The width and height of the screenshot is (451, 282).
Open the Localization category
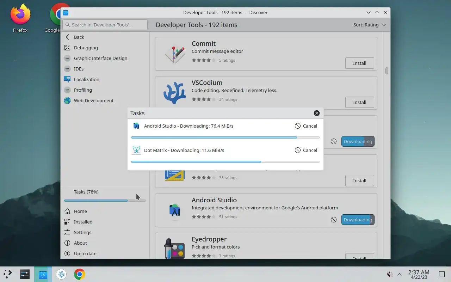pos(105,79)
